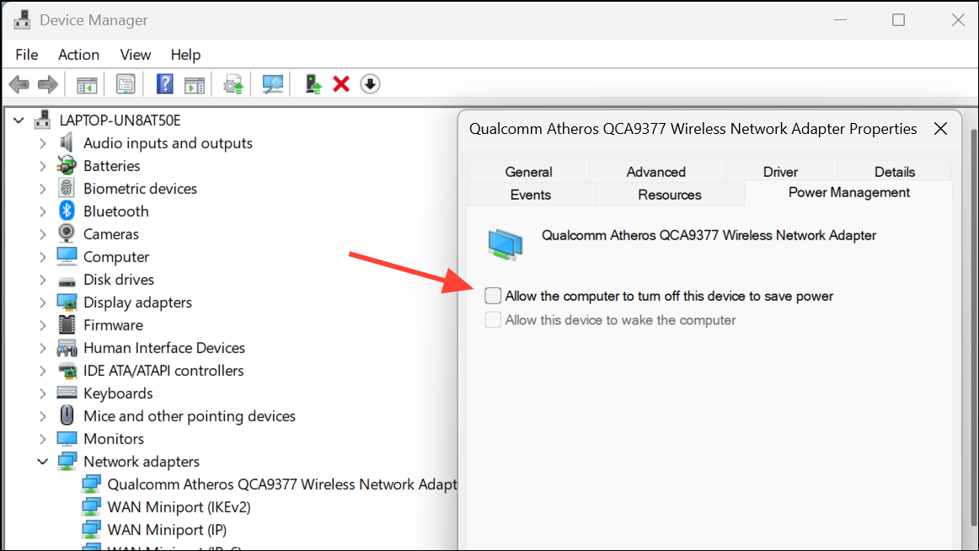Click Show/Hide Action Pane toolbar icon
Viewport: 979px width, 551px height.
(x=195, y=84)
